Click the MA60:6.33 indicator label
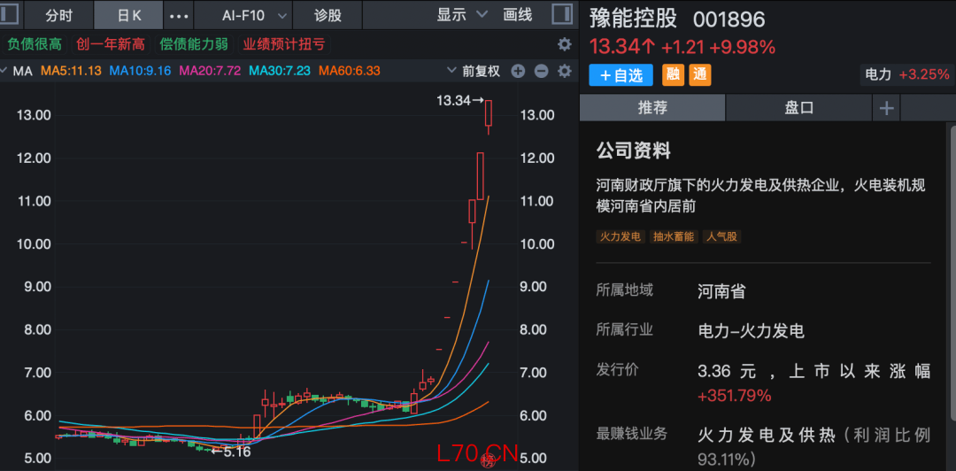Viewport: 956px width, 471px height. coord(350,72)
